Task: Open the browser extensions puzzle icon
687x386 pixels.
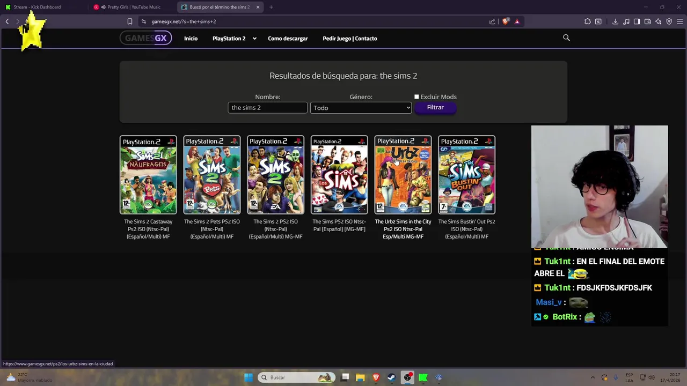Action: (x=587, y=21)
